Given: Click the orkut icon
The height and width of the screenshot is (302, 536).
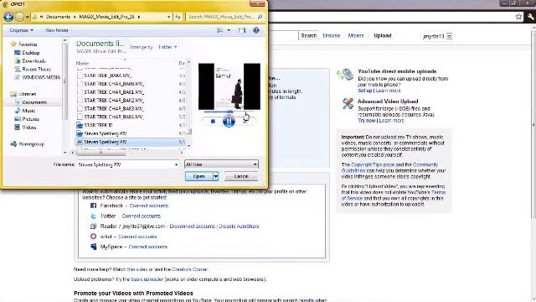Looking at the screenshot, I should [x=93, y=237].
